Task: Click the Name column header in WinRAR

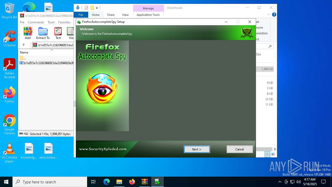Action: point(24,52)
